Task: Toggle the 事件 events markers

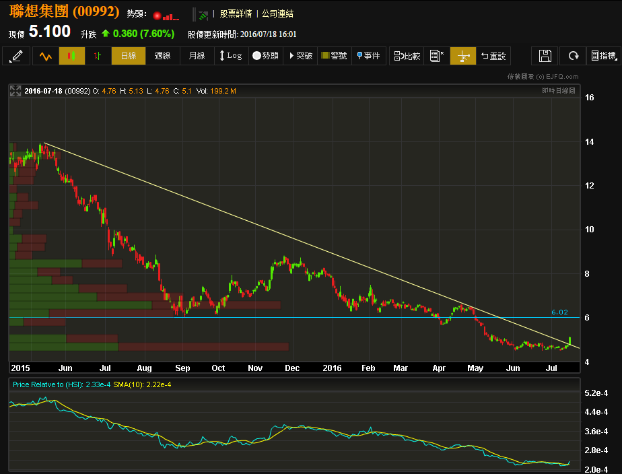Action: pos(368,56)
